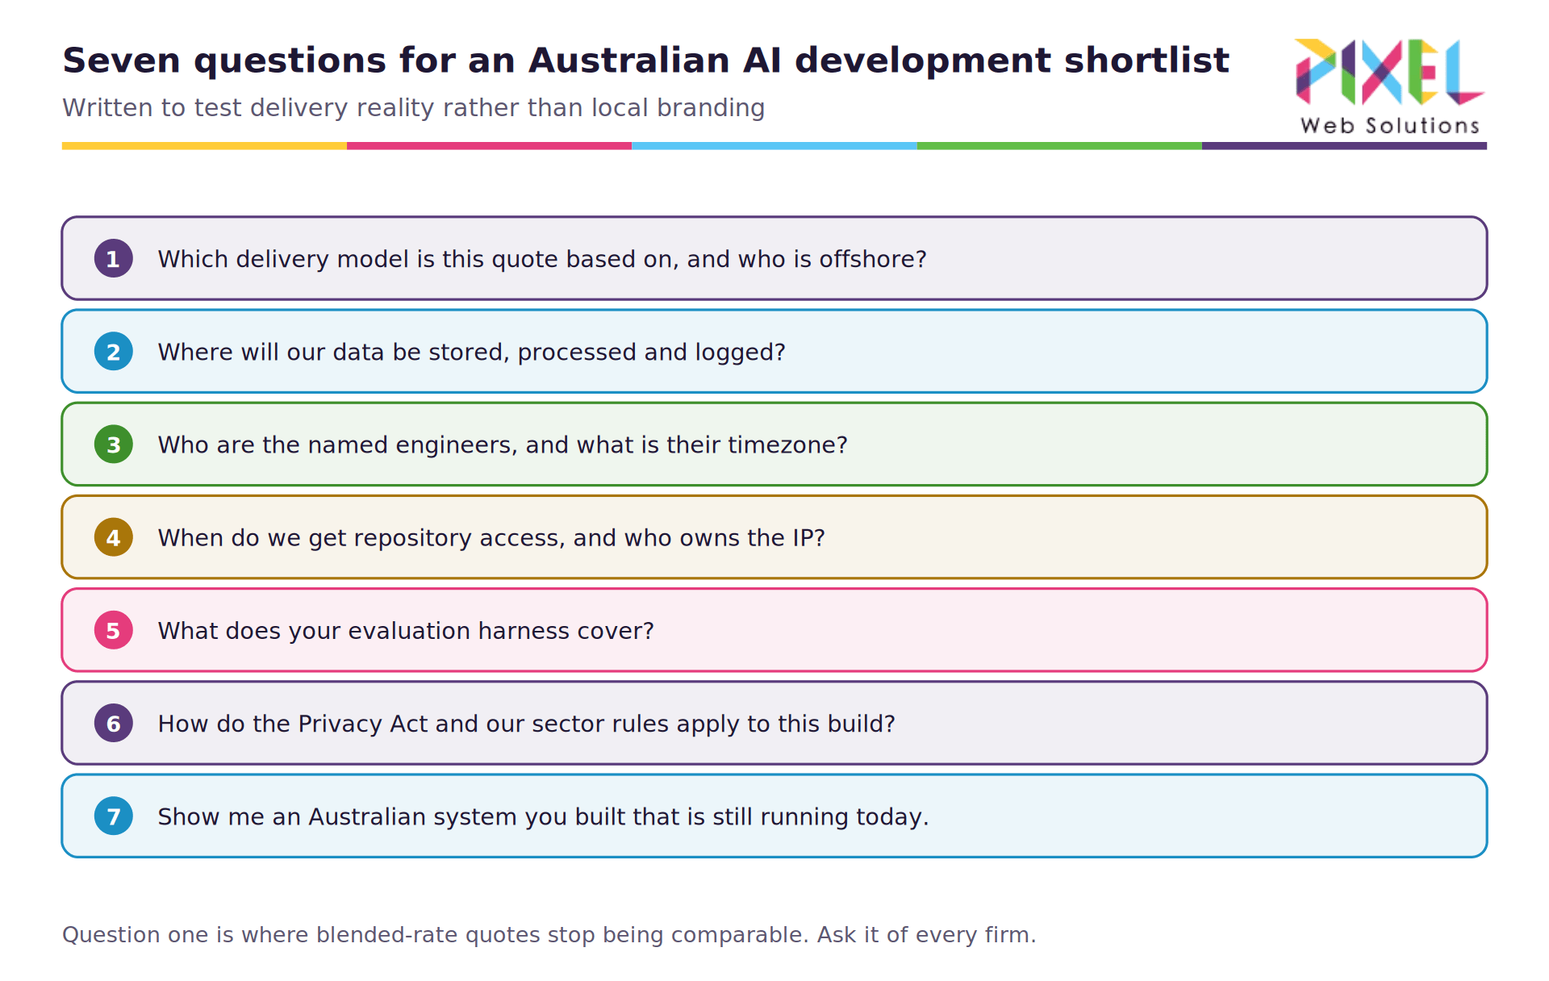
Task: Click the green number 3 badge
Action: 114,444
